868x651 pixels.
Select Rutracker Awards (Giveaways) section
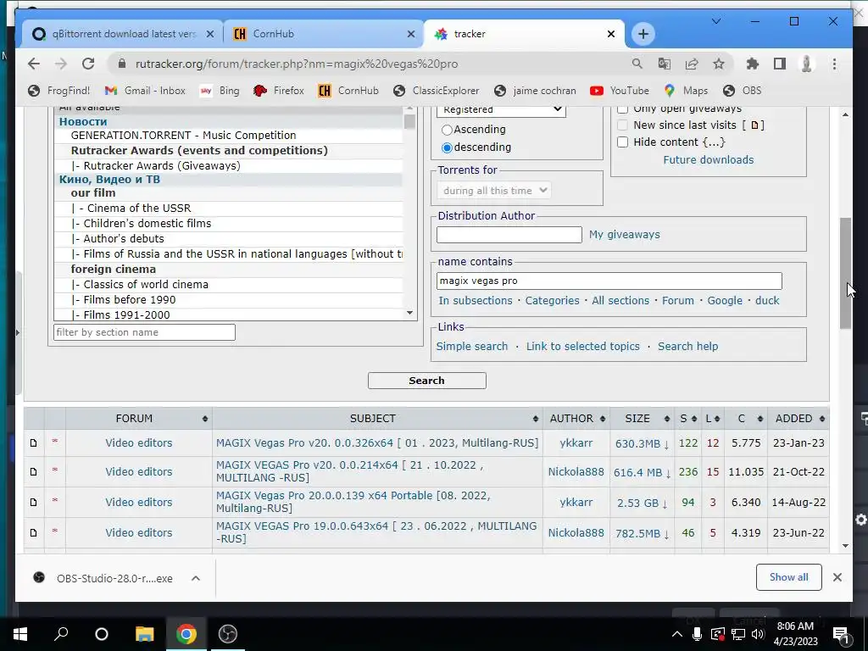[x=228, y=165]
